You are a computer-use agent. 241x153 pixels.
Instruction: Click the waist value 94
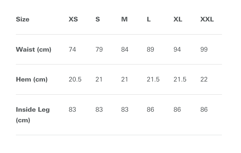pyautogui.click(x=177, y=49)
